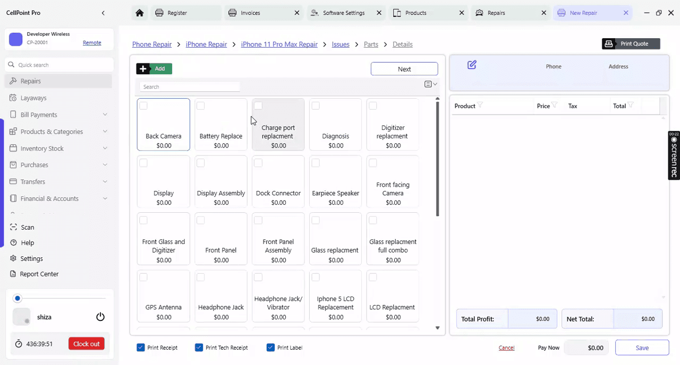Image resolution: width=680 pixels, height=365 pixels.
Task: Expand Inventory Stock chevron
Action: (105, 148)
